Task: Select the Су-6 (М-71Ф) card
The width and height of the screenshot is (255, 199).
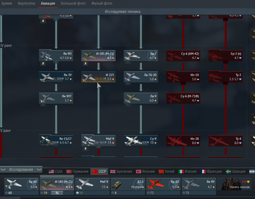Action: pos(183,98)
